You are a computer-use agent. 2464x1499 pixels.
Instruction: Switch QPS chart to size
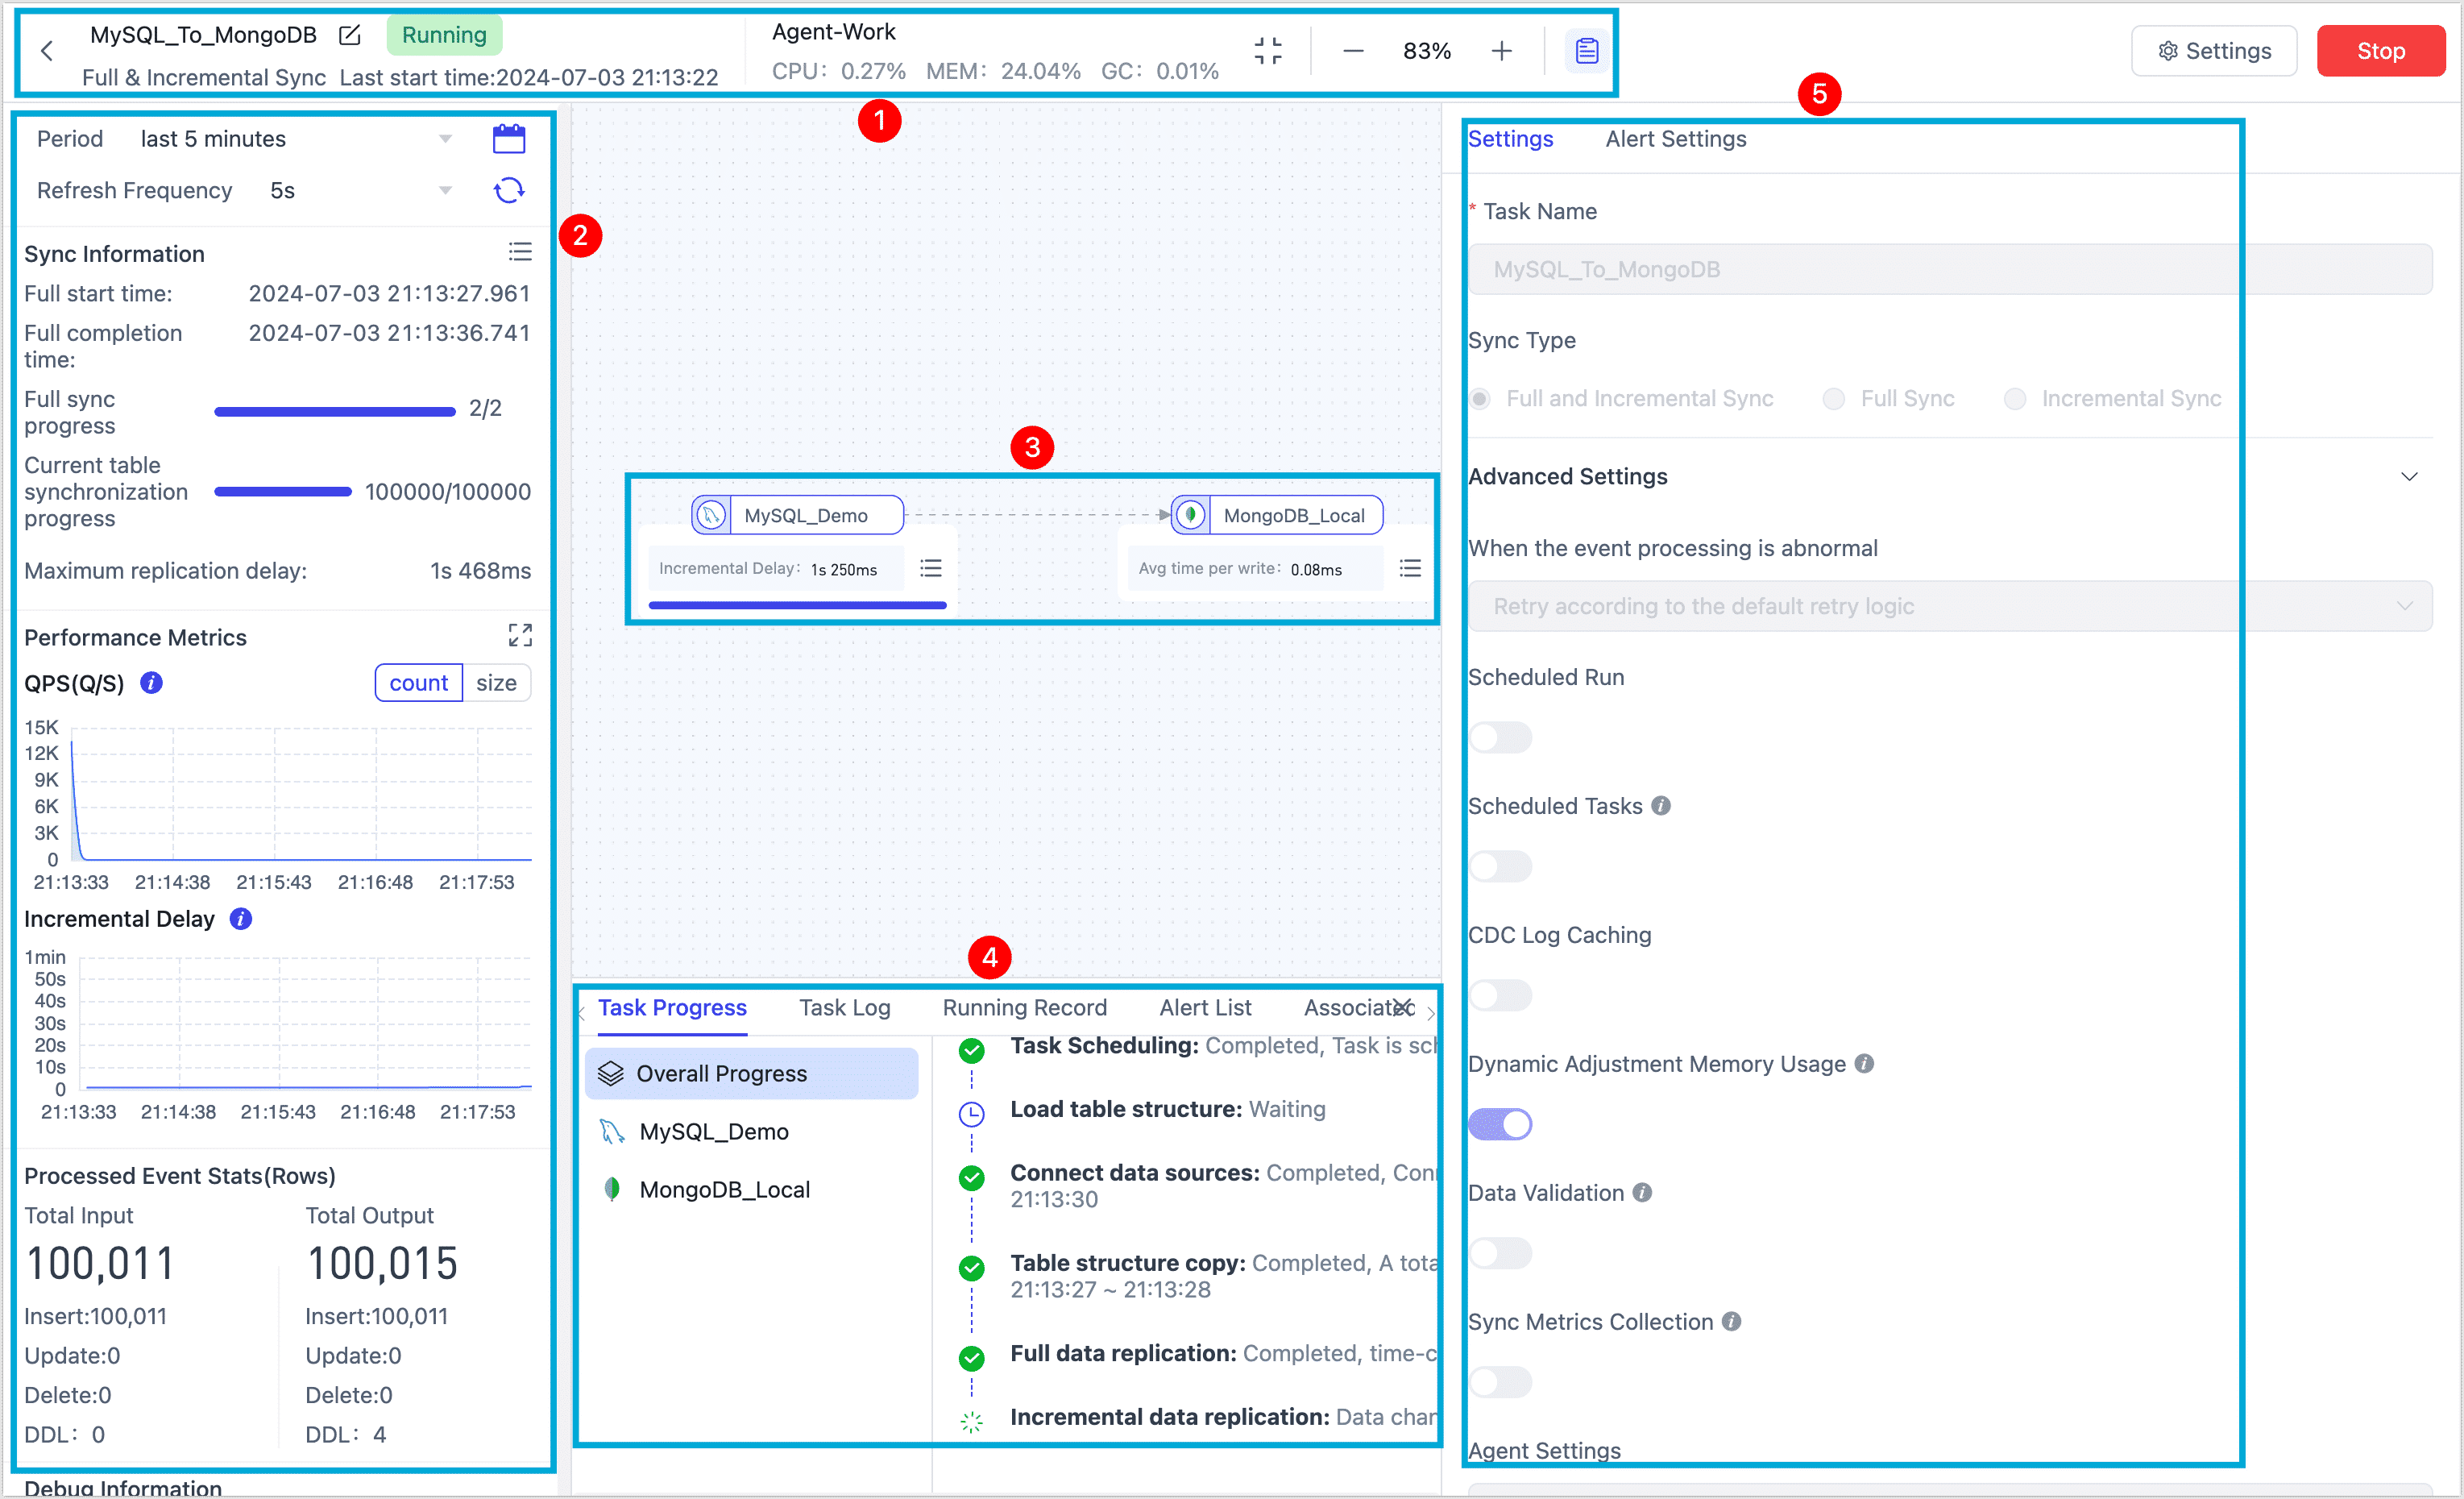point(496,683)
